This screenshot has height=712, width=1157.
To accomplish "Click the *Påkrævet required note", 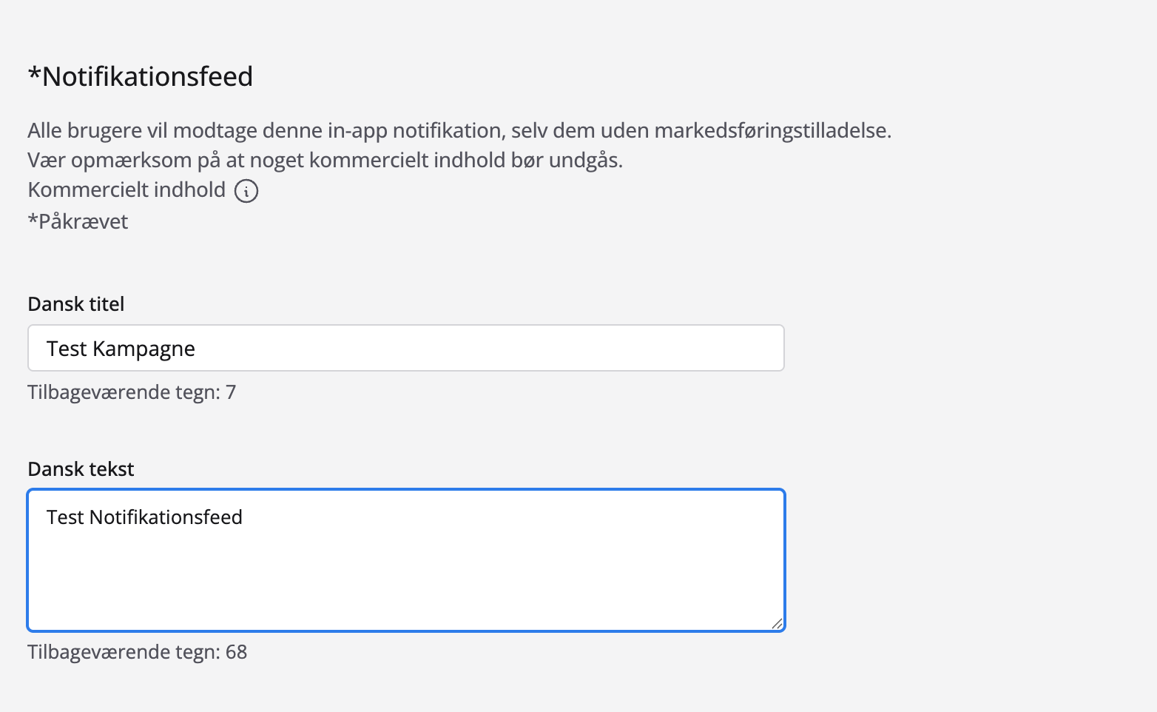I will point(78,221).
